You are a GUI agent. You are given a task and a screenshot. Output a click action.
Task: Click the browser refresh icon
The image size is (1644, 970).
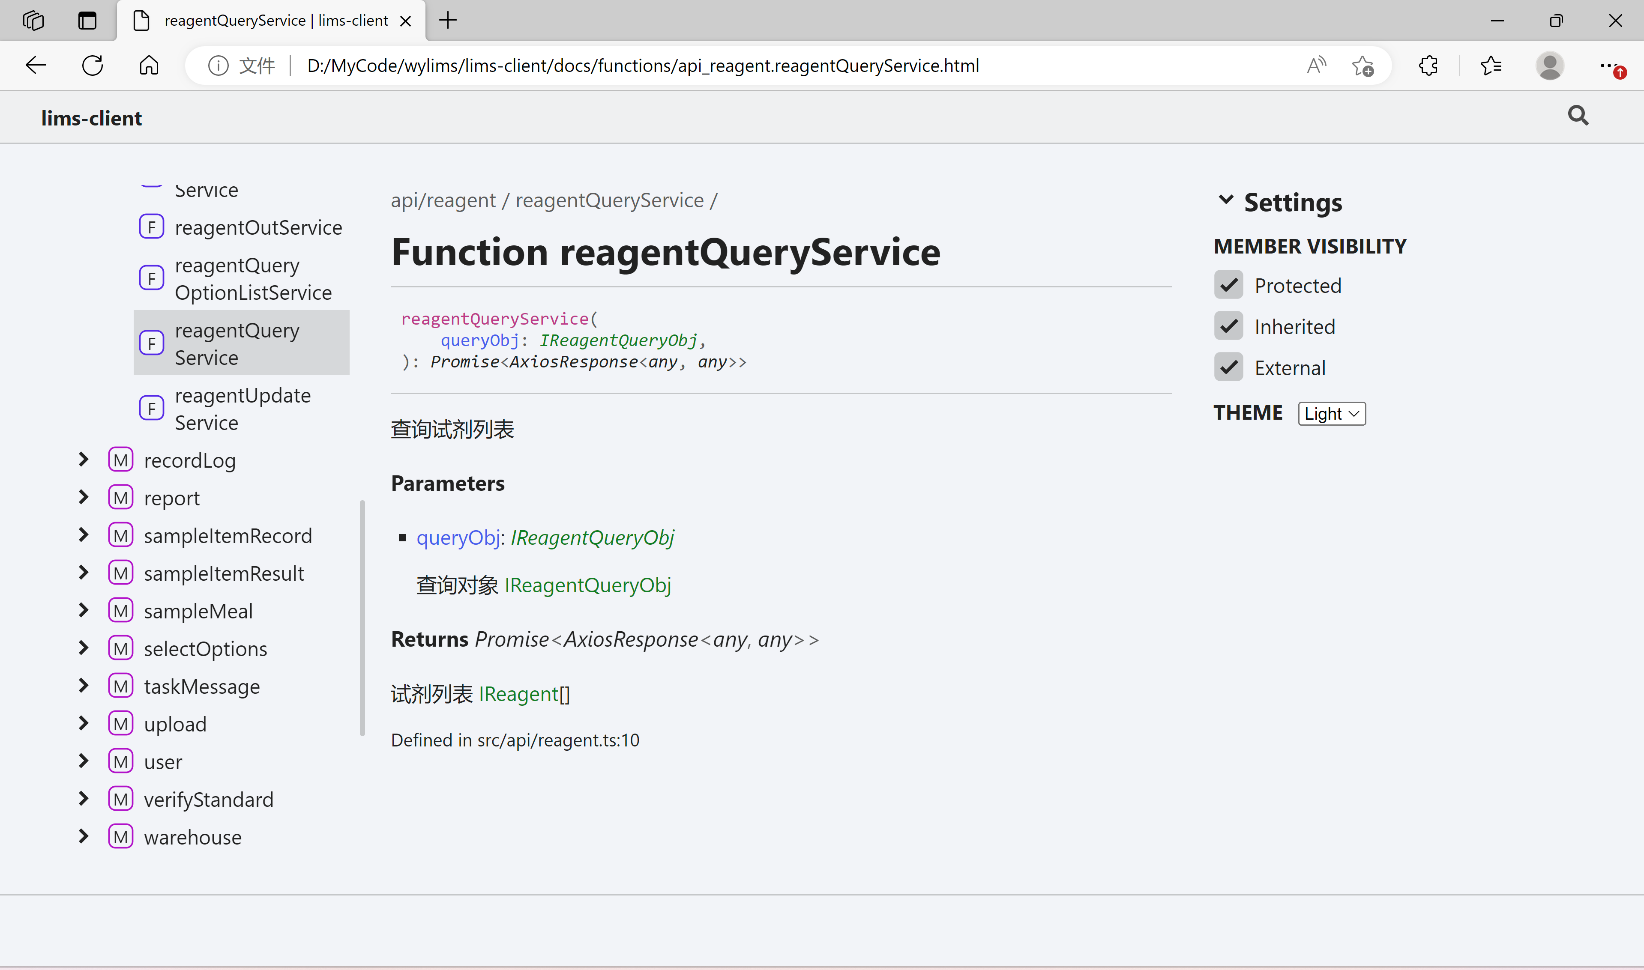pos(92,66)
